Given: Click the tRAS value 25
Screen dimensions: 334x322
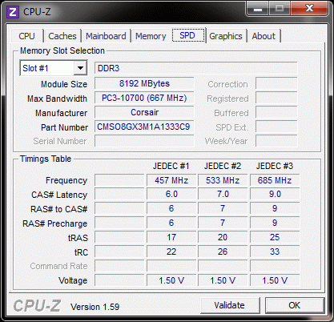Looking at the screenshot, I should (275, 237).
